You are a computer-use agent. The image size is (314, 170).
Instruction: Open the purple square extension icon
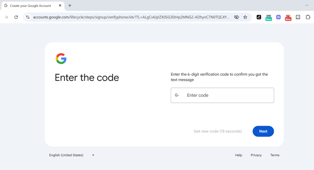tap(278, 17)
